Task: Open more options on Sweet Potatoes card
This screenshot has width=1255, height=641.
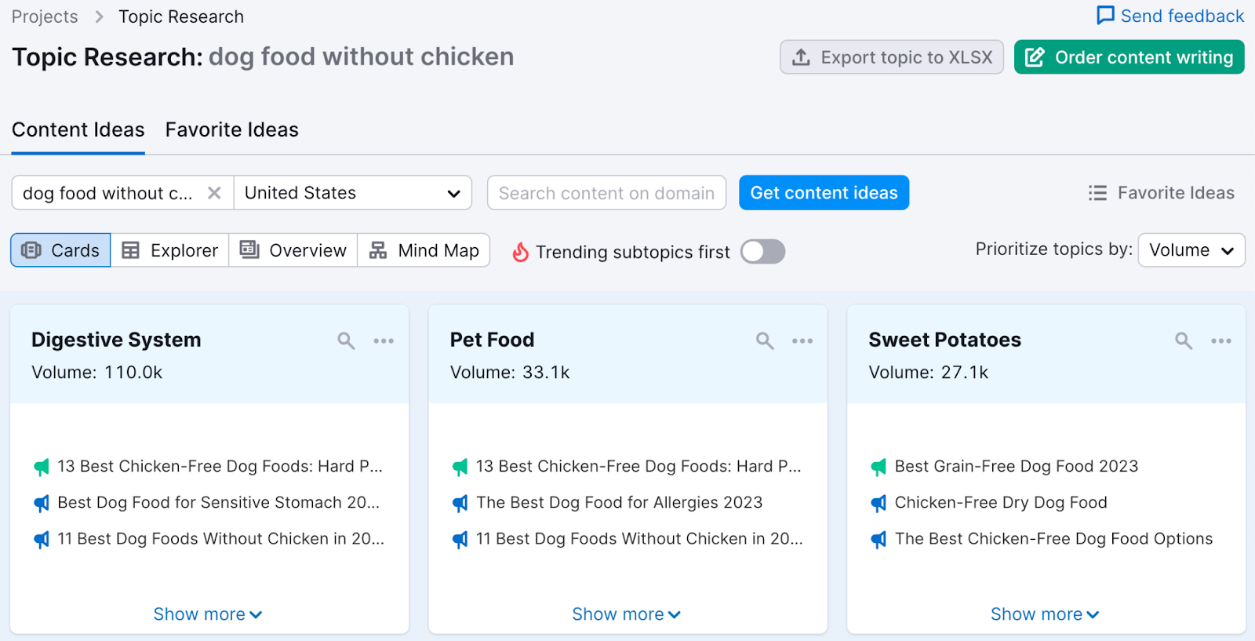Action: (1221, 341)
